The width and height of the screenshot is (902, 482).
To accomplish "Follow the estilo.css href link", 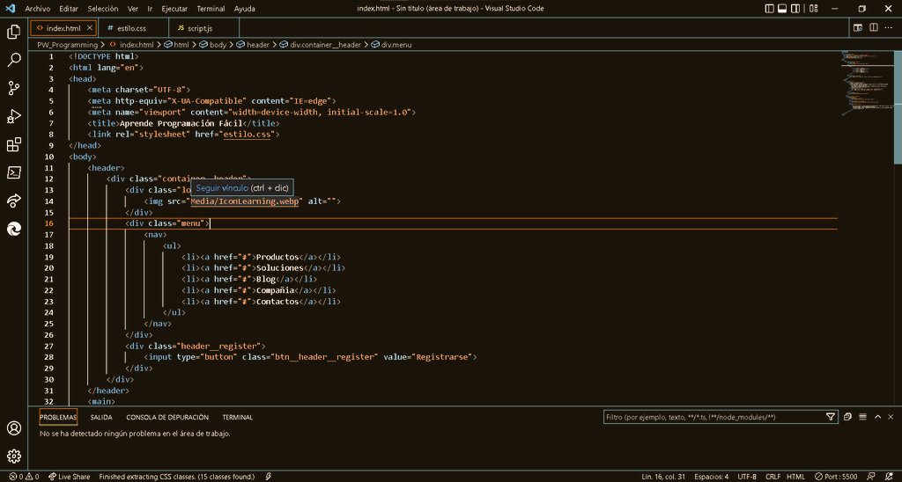I will pos(249,135).
